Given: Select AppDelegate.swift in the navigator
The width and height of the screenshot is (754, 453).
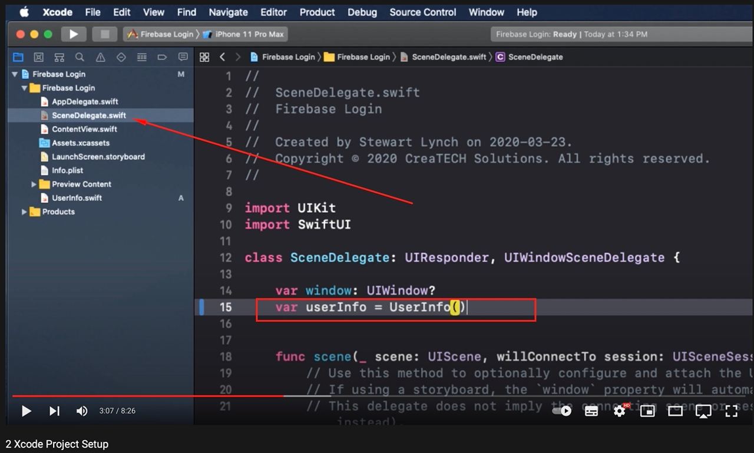Looking at the screenshot, I should 85,102.
